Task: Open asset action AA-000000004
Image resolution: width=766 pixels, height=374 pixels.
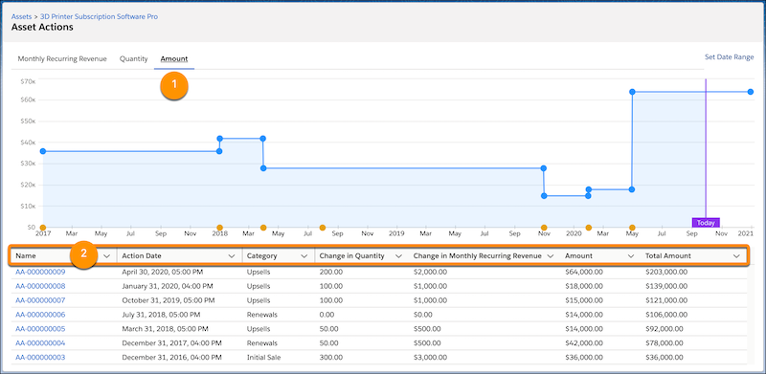Action: (40, 343)
